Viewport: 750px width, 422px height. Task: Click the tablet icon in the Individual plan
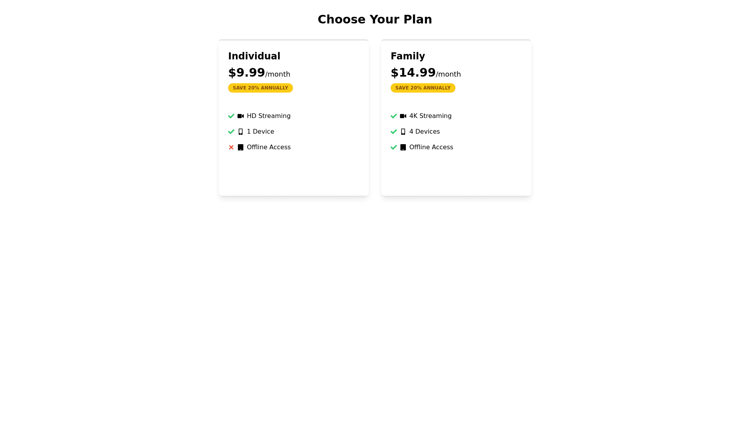tap(241, 147)
